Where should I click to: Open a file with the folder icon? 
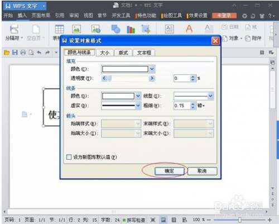pyautogui.click(x=7, y=53)
